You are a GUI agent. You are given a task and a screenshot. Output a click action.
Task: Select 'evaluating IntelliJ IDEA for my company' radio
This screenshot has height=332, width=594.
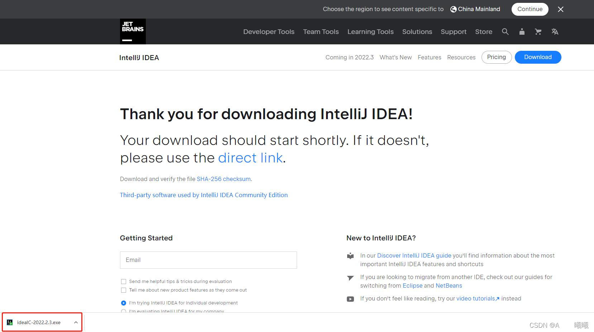click(x=124, y=311)
